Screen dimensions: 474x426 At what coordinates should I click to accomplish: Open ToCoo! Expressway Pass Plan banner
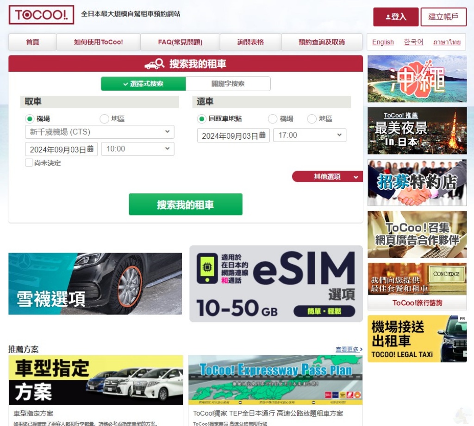(275, 380)
